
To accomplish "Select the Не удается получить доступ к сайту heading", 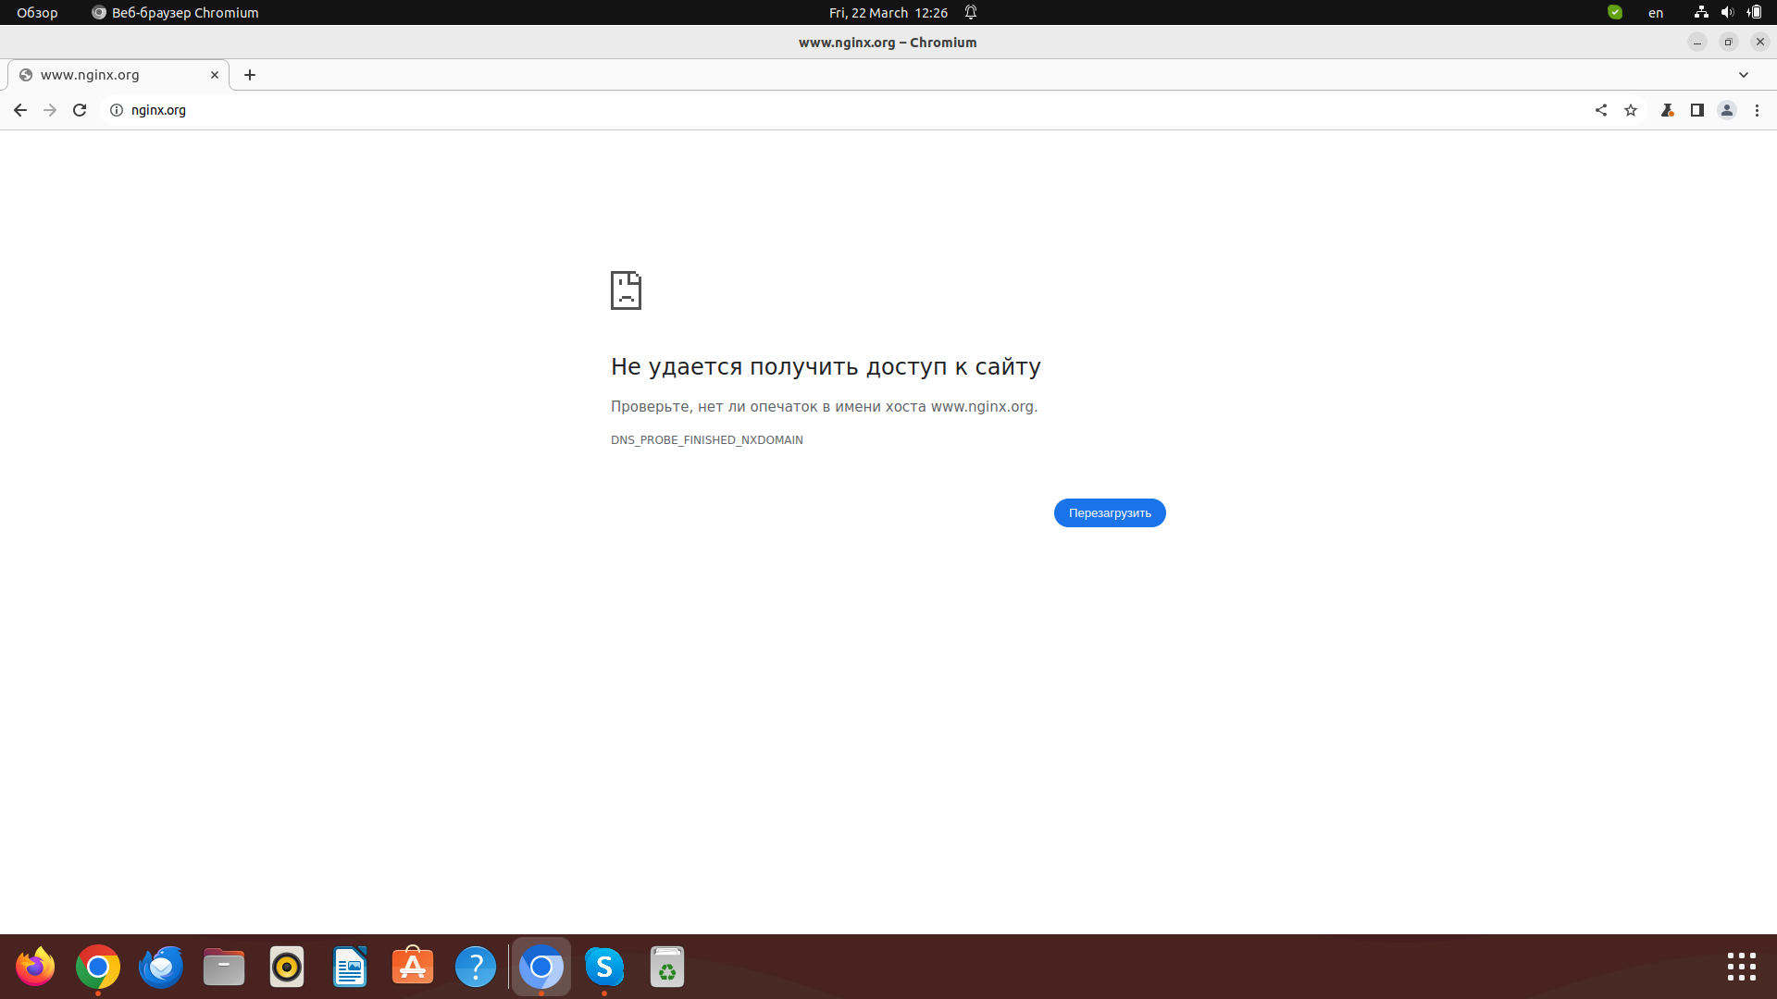I will pos(826,367).
